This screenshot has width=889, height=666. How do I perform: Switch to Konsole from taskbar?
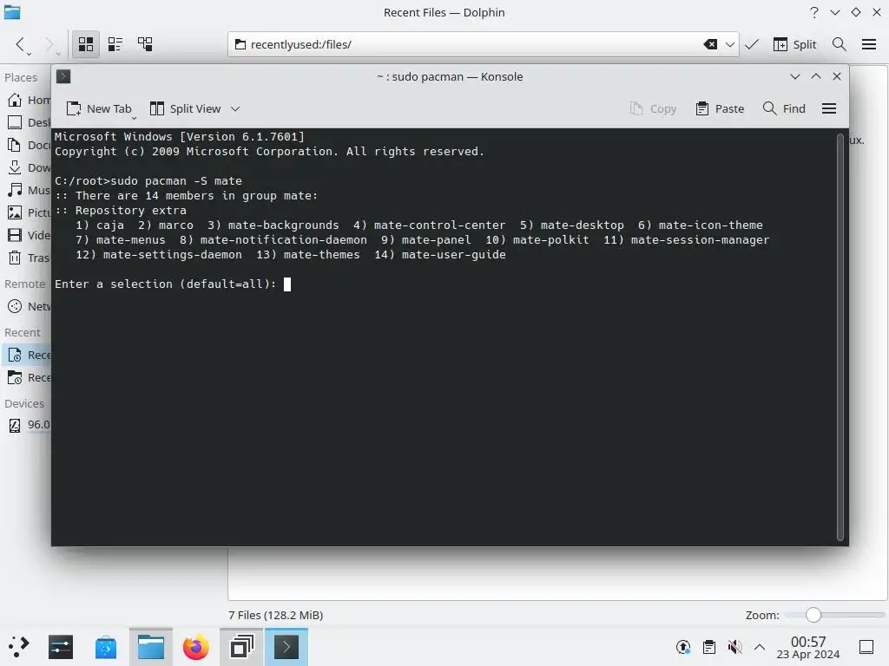click(286, 647)
